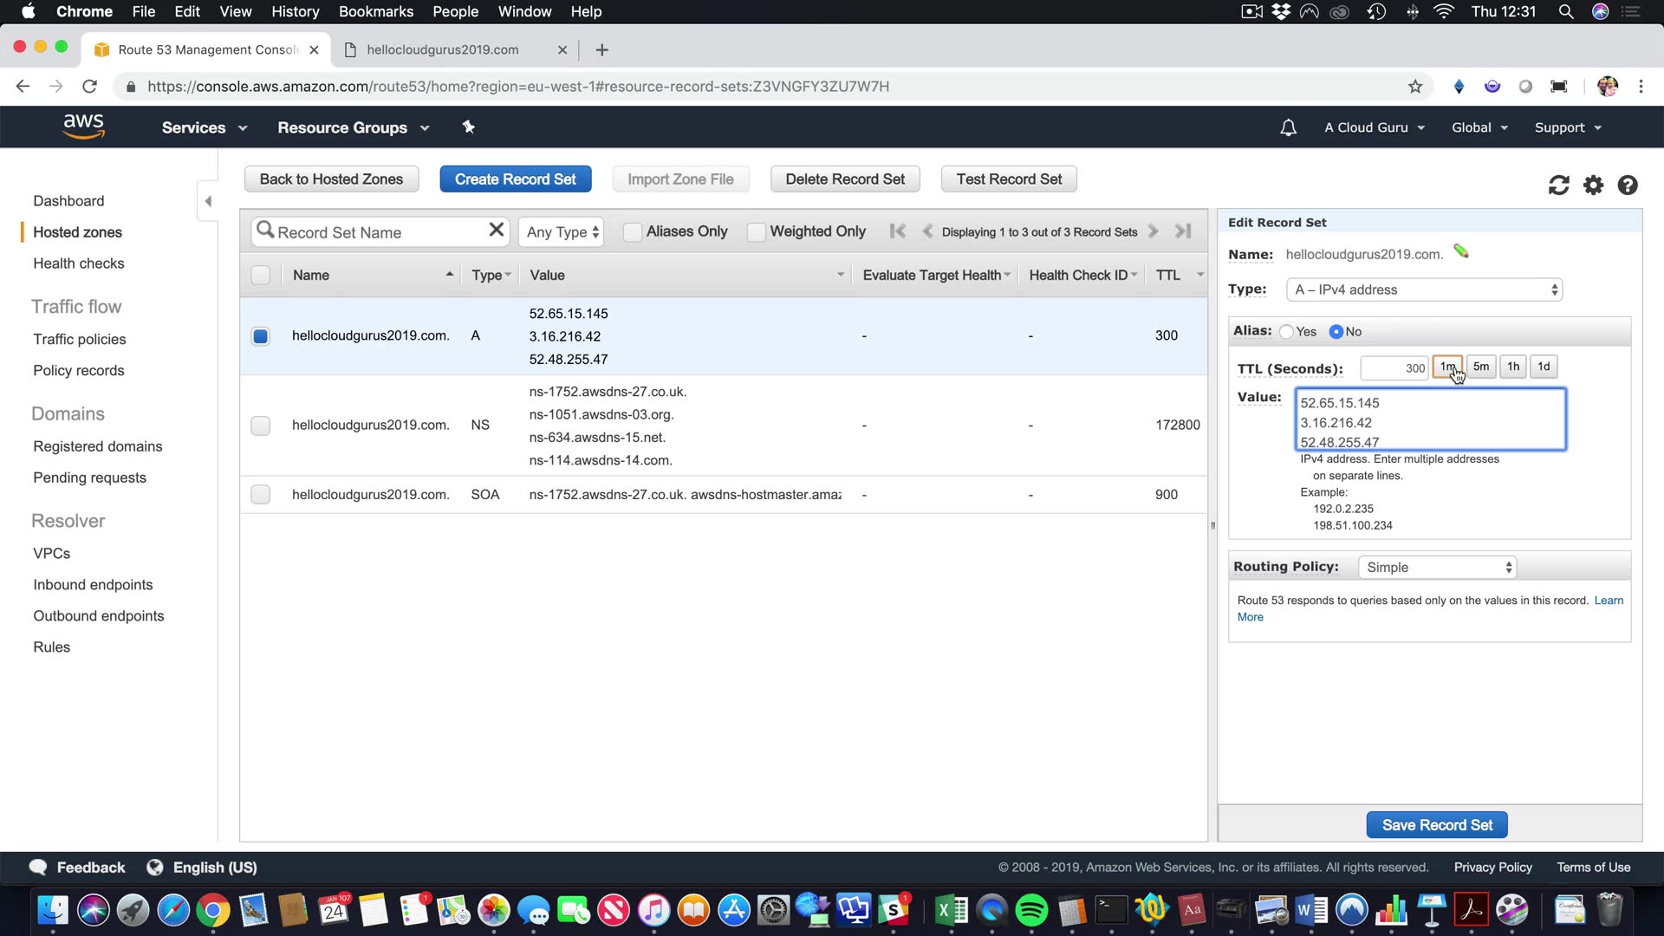The height and width of the screenshot is (936, 1664).
Task: Click the help question mark icon
Action: (x=1628, y=185)
